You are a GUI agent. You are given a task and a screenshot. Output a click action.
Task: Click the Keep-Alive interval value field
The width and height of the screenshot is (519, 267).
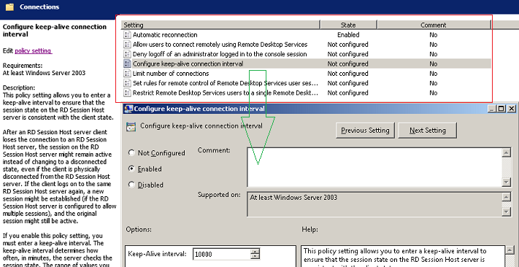pyautogui.click(x=222, y=255)
